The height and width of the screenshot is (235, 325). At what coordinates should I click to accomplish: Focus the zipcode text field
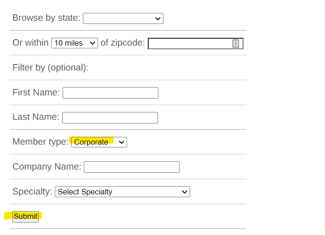[x=196, y=44]
